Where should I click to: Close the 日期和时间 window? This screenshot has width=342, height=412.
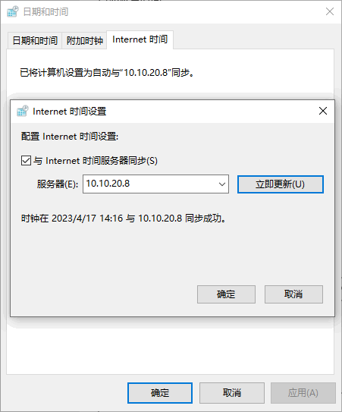click(x=330, y=11)
